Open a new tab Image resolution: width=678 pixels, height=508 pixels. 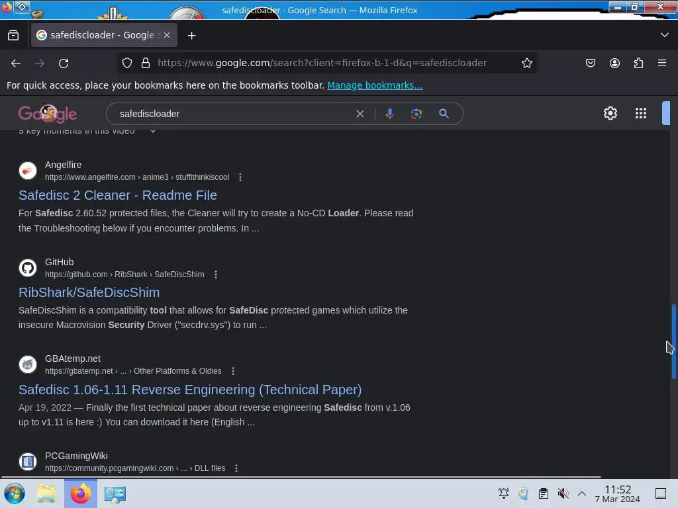point(191,36)
